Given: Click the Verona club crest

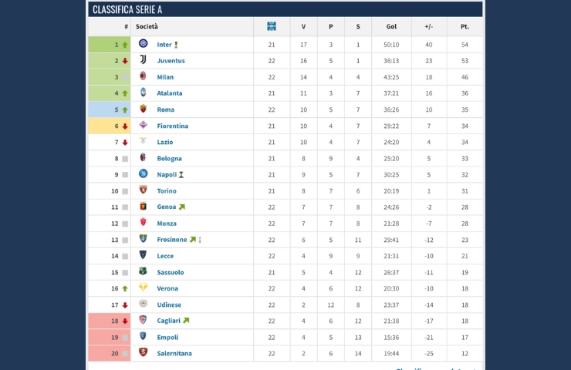Looking at the screenshot, I should [143, 288].
